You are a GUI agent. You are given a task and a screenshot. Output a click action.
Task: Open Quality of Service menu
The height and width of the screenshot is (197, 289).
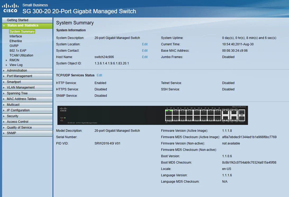pyautogui.click(x=27, y=127)
